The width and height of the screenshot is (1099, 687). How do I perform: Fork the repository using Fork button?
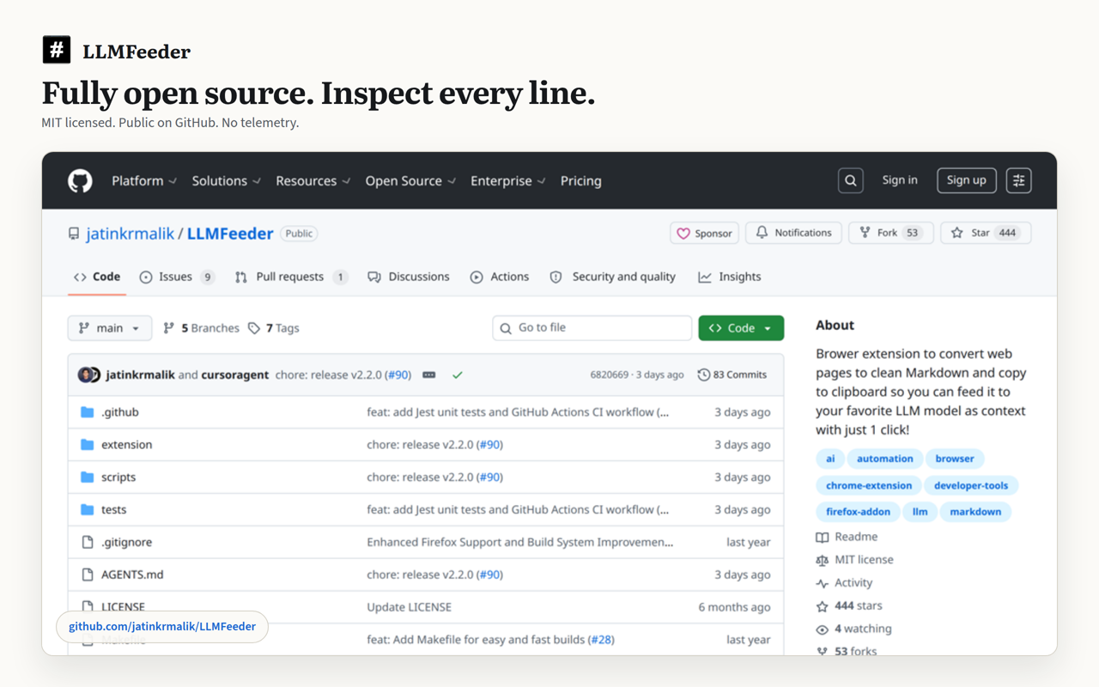click(890, 233)
